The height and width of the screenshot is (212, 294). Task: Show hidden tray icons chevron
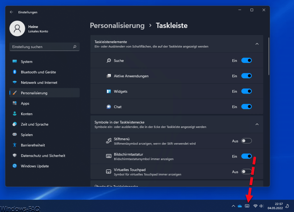[x=233, y=206]
